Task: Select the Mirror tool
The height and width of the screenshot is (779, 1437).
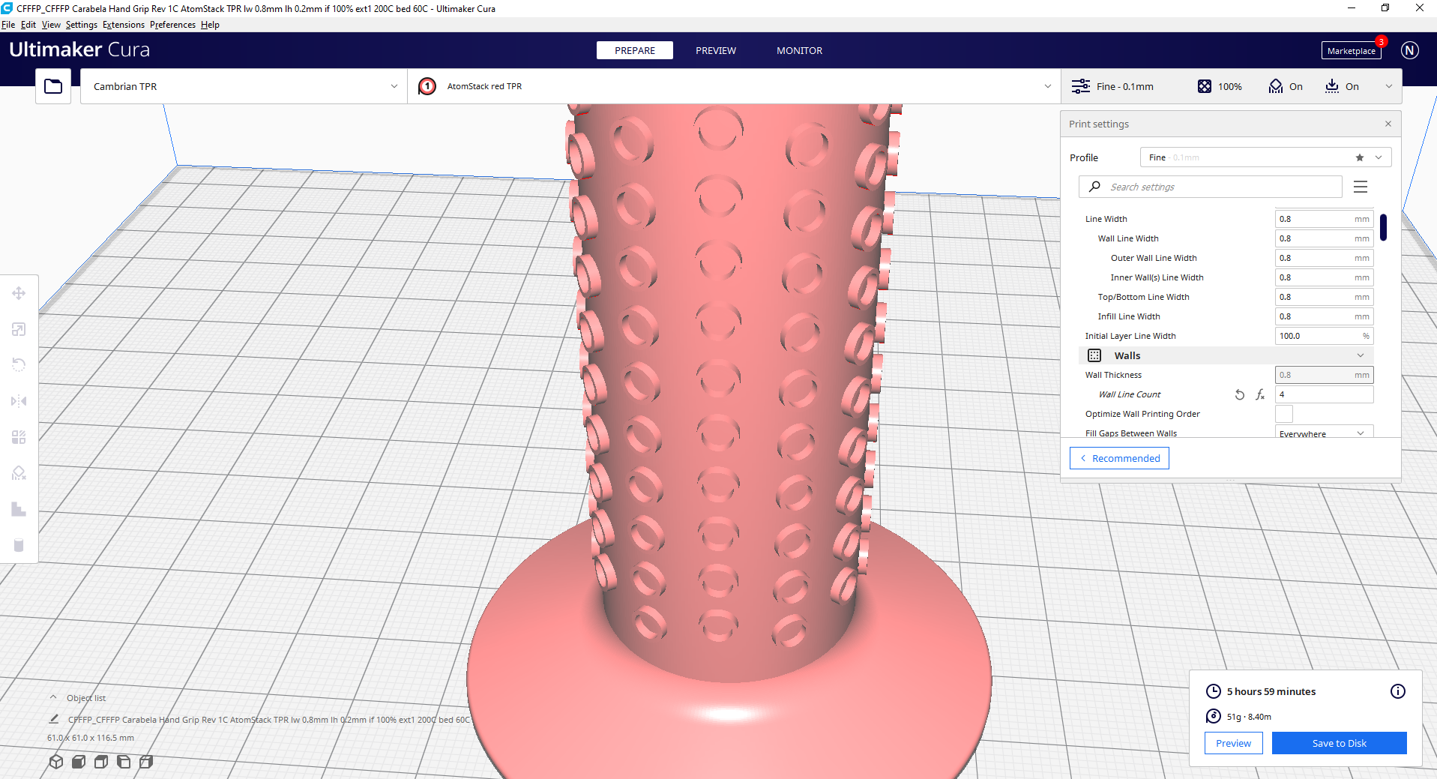Action: pos(19,401)
